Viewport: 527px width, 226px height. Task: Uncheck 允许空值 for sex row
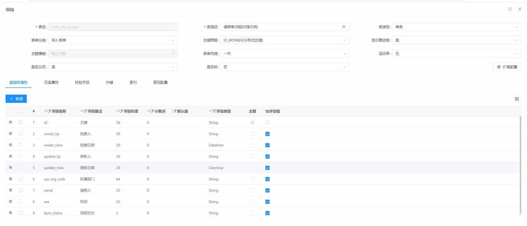(x=268, y=202)
